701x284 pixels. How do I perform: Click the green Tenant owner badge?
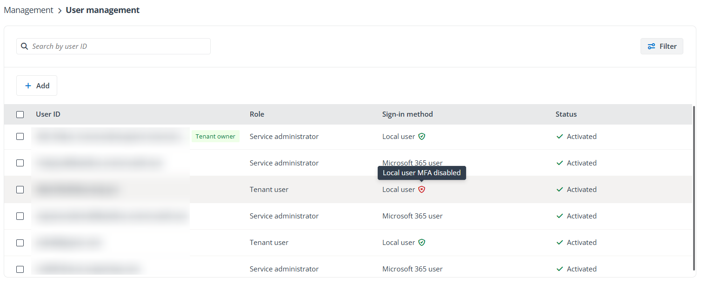[215, 136]
